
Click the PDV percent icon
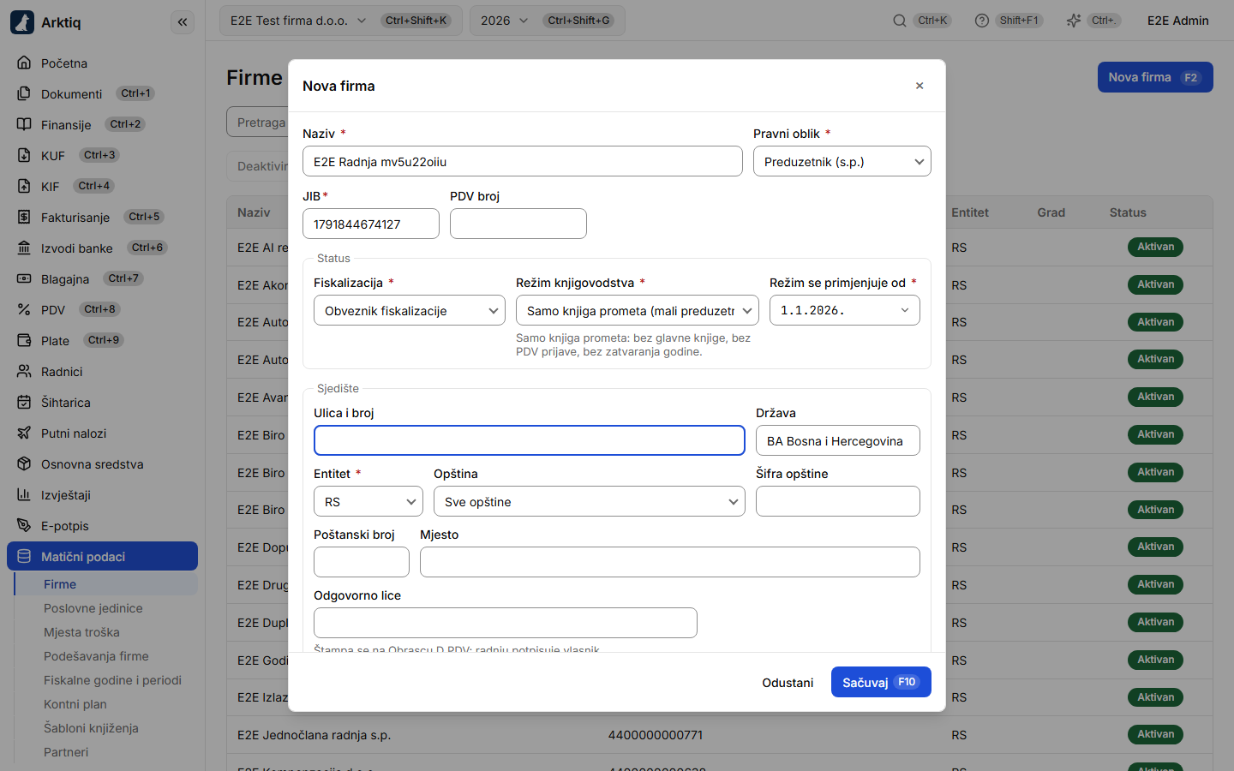pos(24,309)
